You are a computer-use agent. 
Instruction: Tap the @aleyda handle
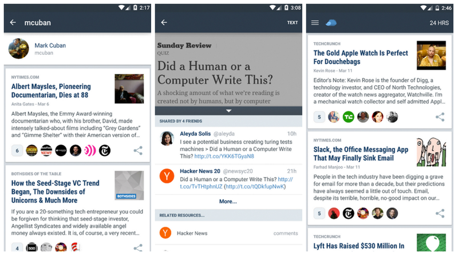coord(224,134)
